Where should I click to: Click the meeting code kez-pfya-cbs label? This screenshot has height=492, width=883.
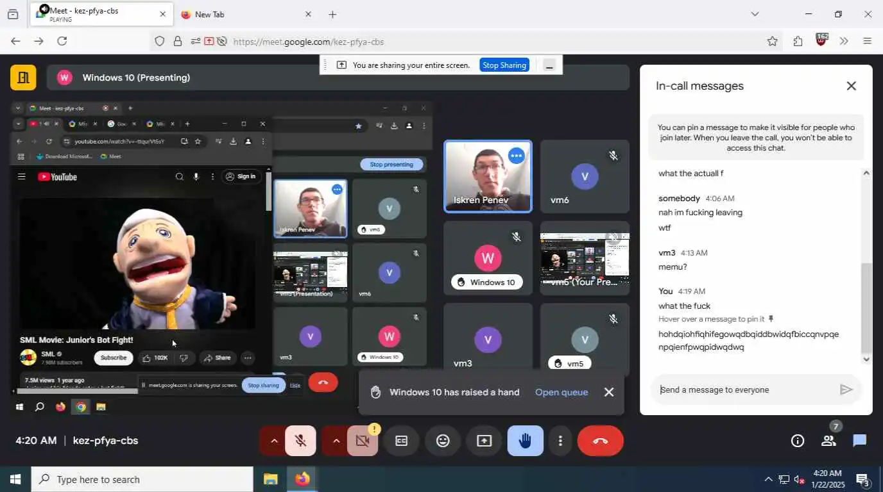(x=105, y=441)
